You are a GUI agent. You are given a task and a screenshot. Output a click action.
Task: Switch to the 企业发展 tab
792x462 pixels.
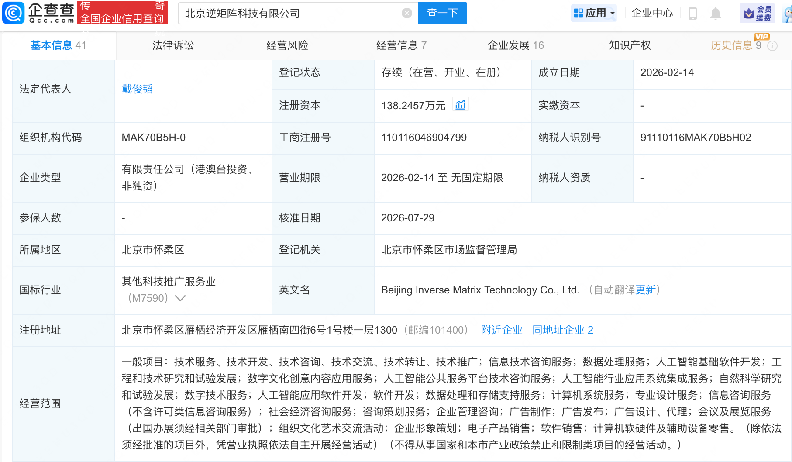(516, 45)
